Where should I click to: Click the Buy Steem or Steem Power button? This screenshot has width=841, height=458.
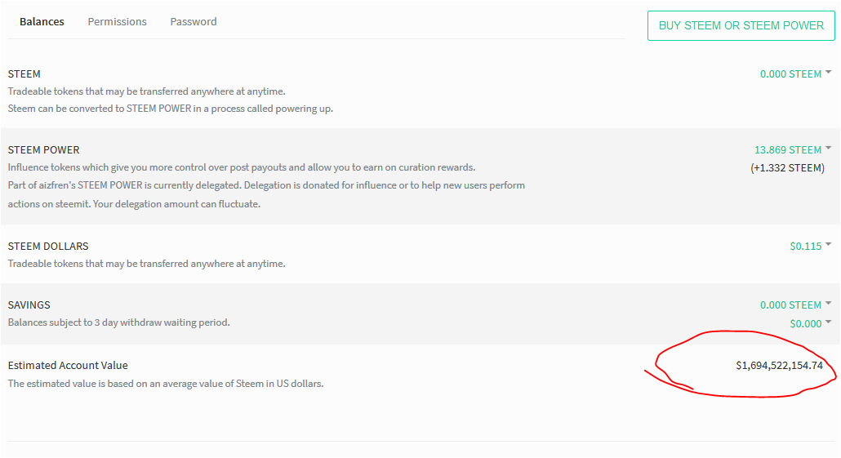point(741,25)
